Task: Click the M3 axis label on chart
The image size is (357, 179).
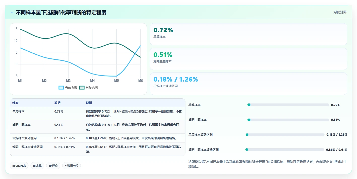Action: click(x=68, y=81)
